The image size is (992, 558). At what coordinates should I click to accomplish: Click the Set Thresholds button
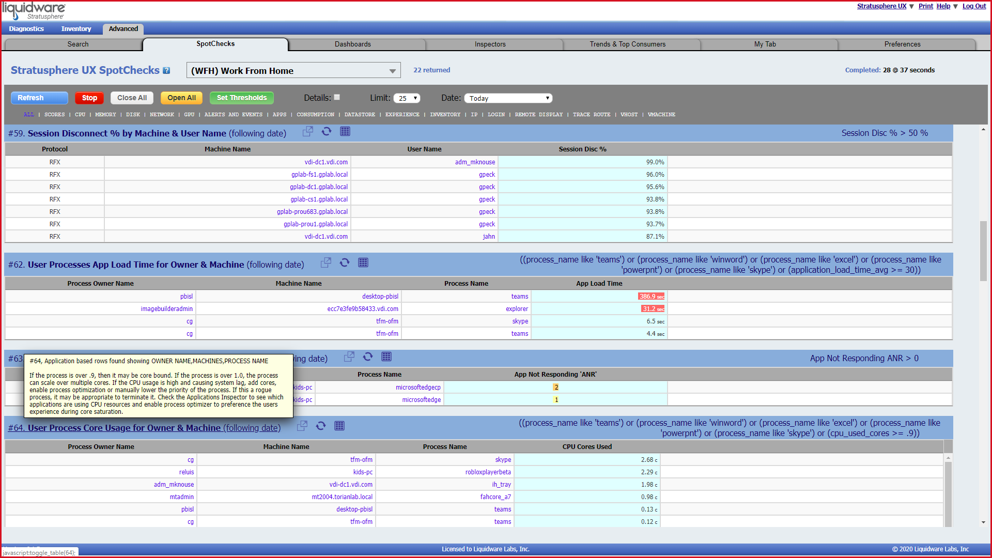(x=242, y=98)
